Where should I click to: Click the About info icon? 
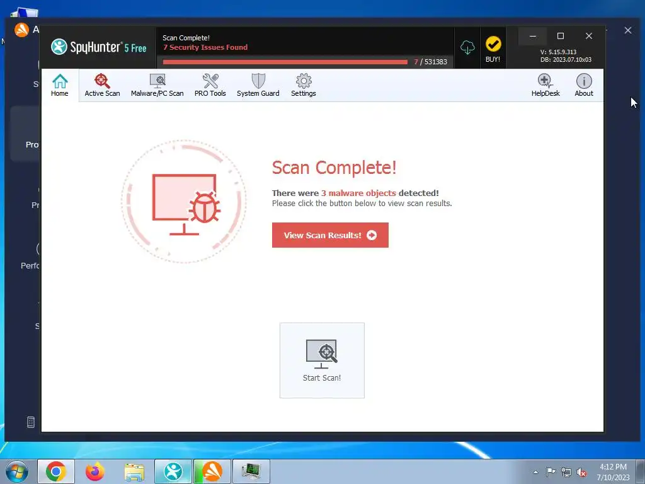tap(584, 85)
